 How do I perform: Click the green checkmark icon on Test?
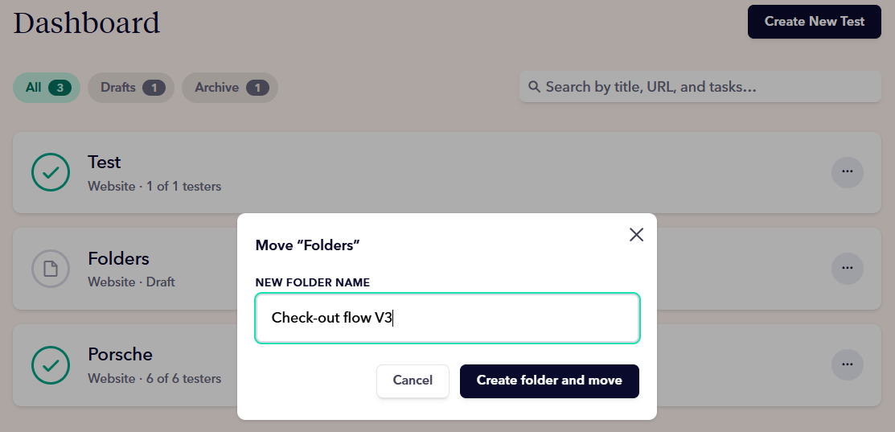tap(51, 172)
